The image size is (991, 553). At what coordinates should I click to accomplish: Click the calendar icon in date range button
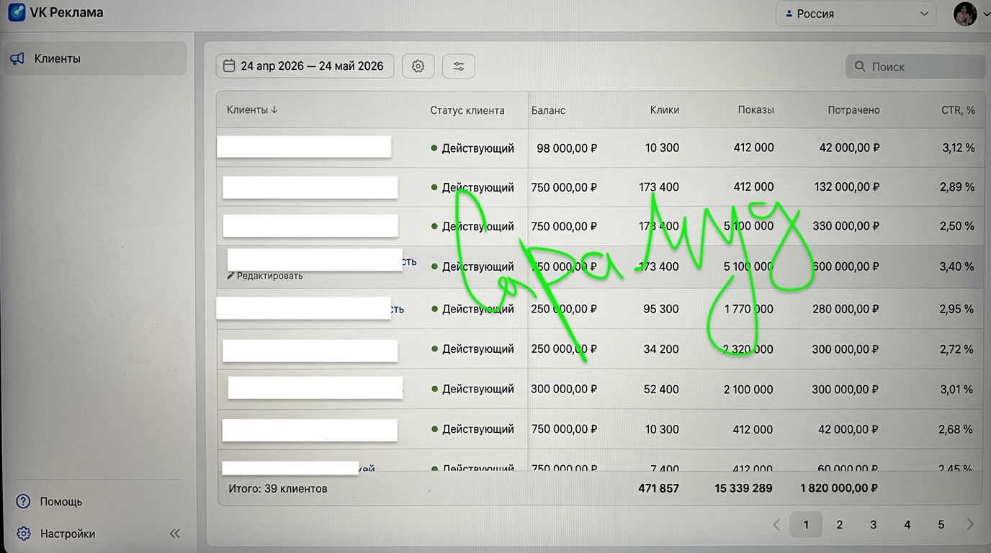(229, 66)
